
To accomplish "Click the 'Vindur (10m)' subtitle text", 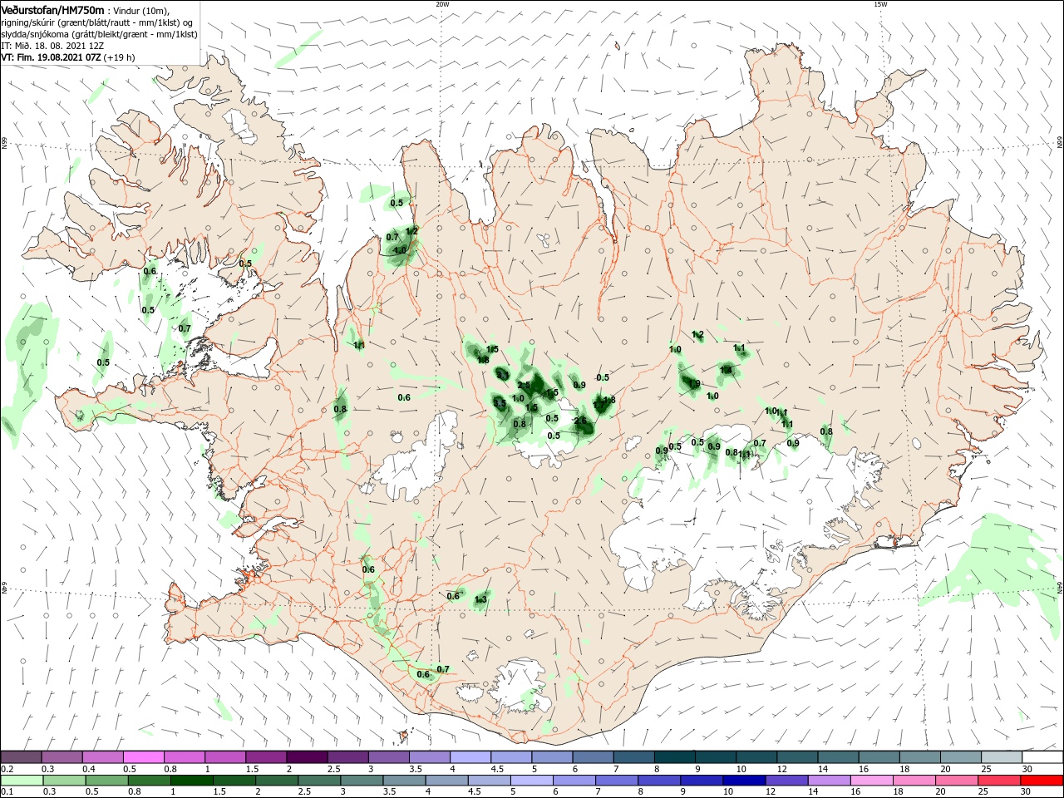I will click(142, 10).
